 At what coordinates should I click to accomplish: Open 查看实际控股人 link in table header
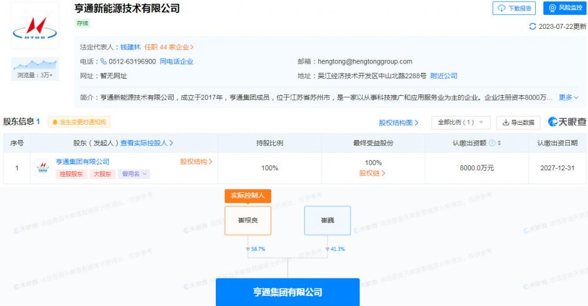click(x=146, y=143)
